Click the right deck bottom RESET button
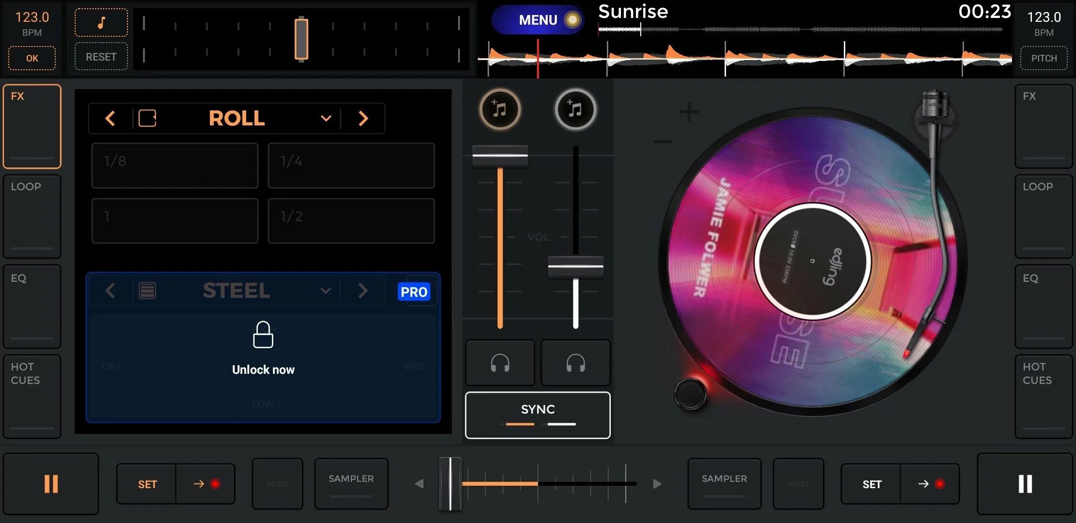Screen dimensions: 1076x523 pos(798,484)
